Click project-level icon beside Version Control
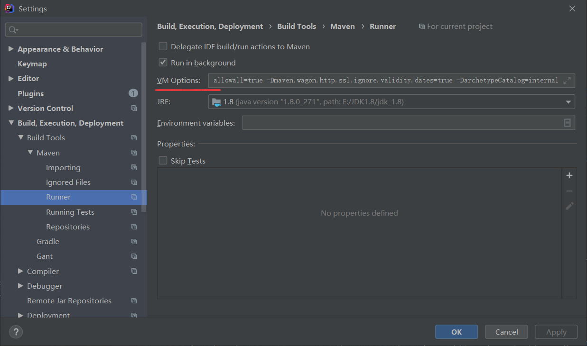 click(134, 109)
